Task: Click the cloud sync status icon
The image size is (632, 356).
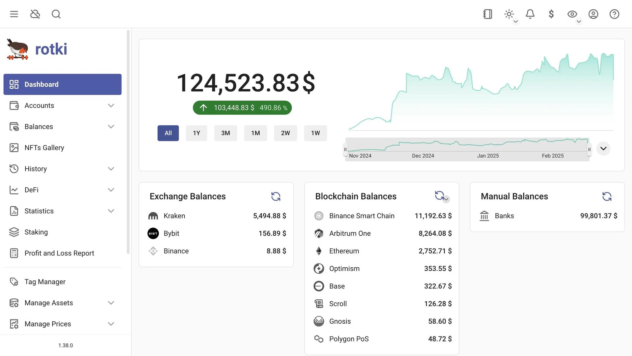Action: 35,14
